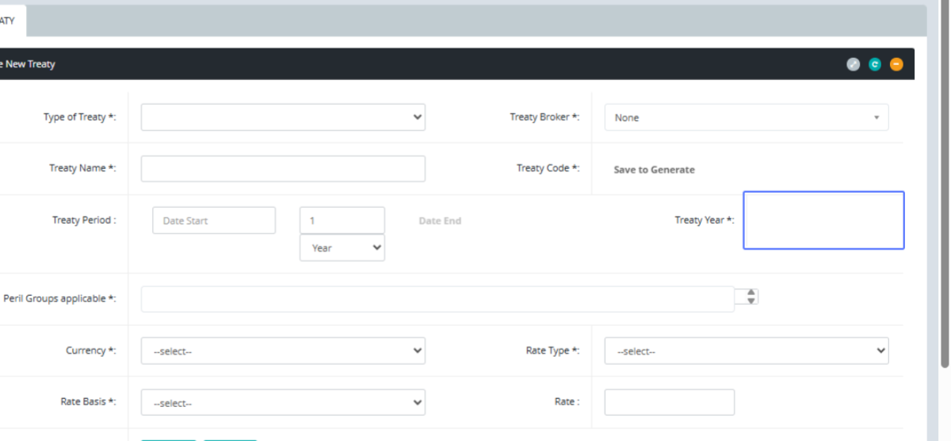
Task: Collapse panel with the orange minus icon
Action: click(x=896, y=64)
